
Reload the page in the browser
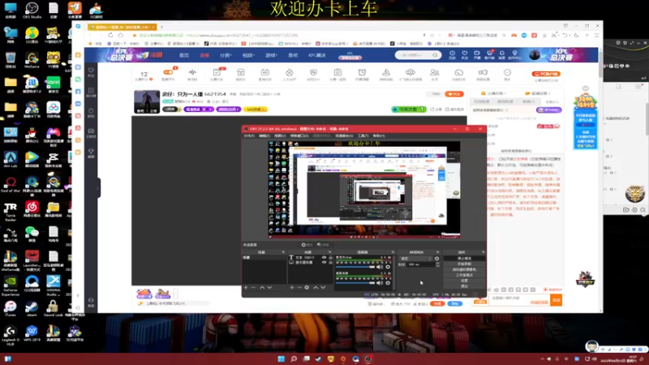(110, 35)
